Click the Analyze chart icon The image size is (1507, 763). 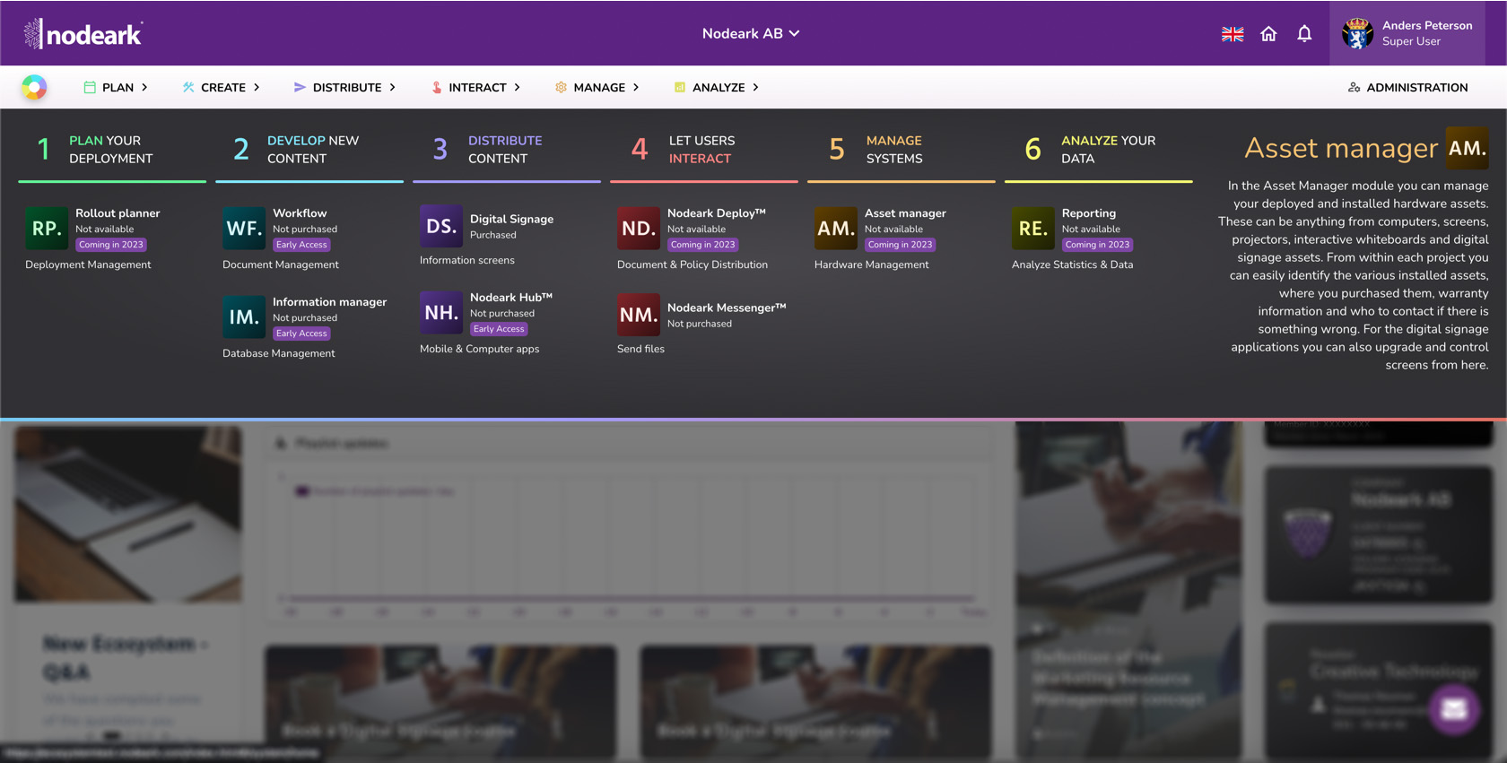680,87
